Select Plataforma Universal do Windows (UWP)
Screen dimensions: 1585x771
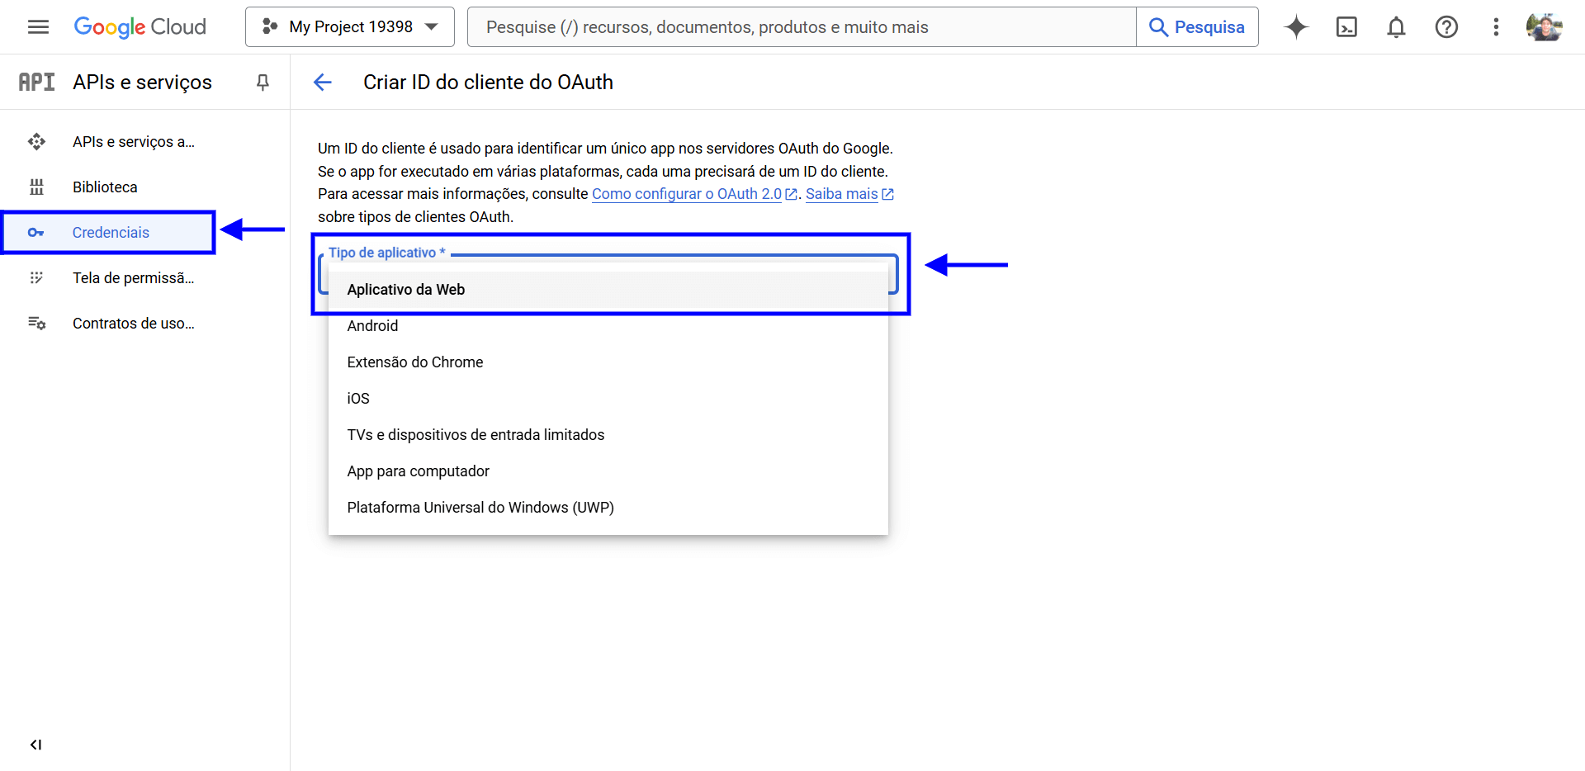[x=608, y=508]
